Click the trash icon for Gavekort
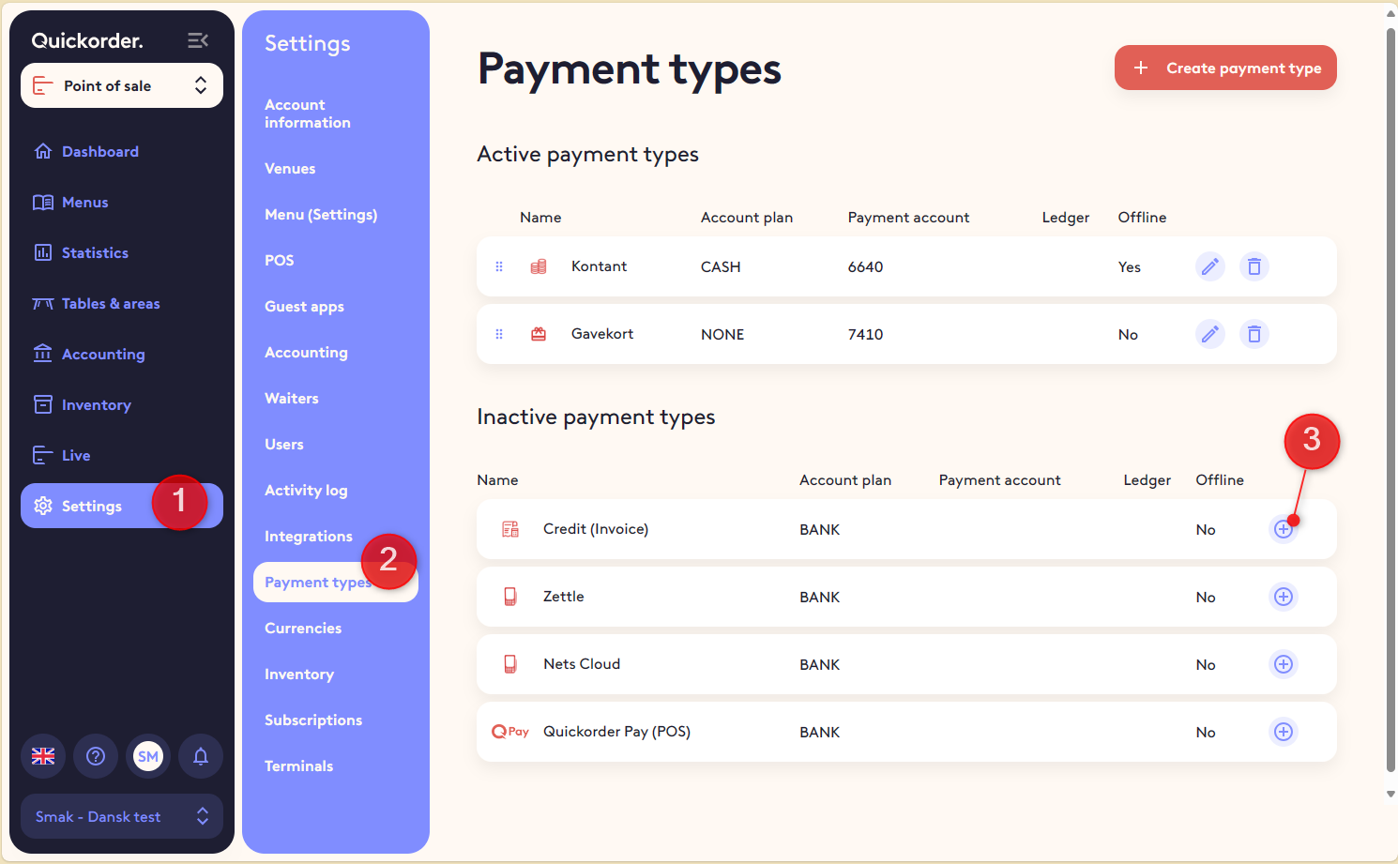The image size is (1398, 864). [x=1254, y=334]
